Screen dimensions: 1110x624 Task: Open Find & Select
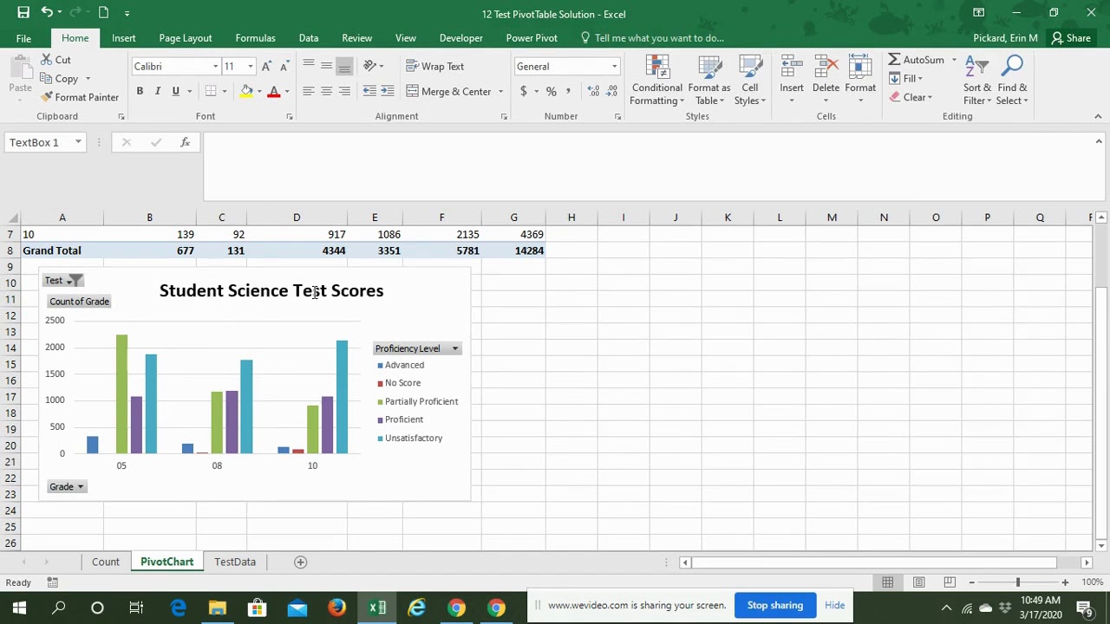pyautogui.click(x=1012, y=80)
